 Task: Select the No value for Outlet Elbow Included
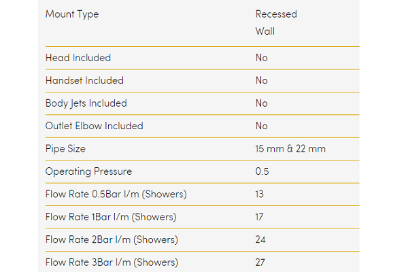(262, 126)
